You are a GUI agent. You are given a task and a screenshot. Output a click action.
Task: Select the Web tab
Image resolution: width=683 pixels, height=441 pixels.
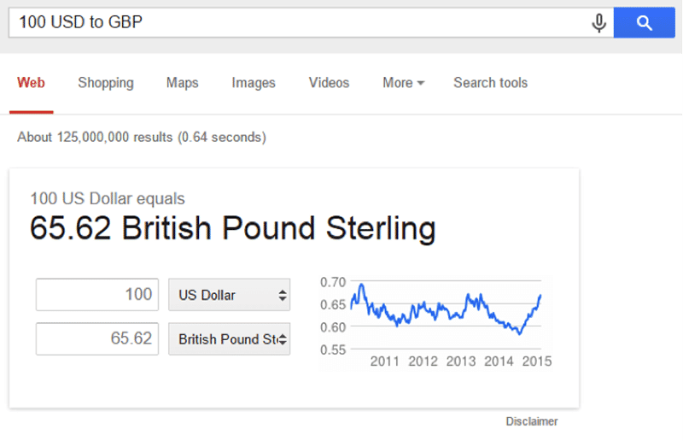(31, 83)
